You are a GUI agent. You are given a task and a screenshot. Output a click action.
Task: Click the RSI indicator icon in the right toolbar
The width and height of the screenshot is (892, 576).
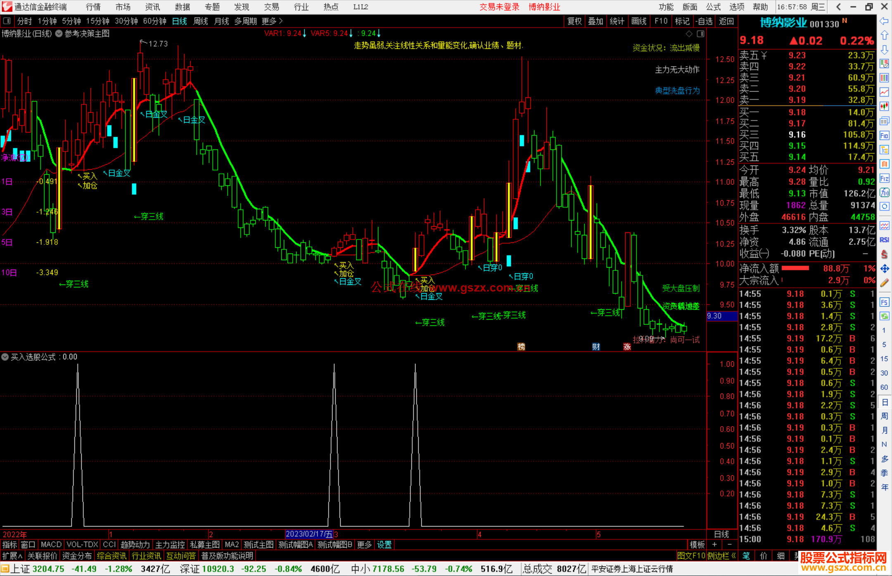[x=884, y=240]
